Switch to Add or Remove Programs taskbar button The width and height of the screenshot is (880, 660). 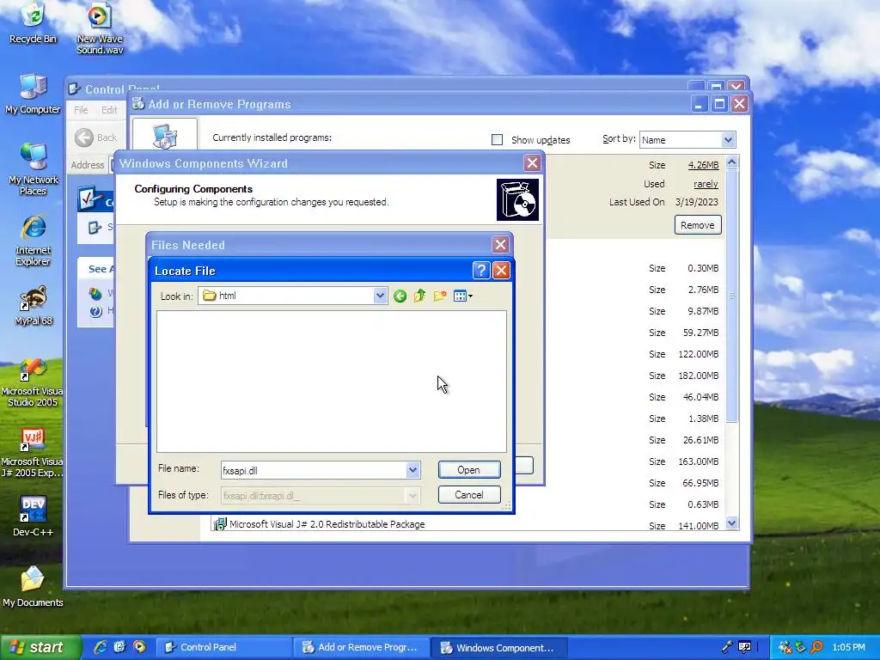[361, 647]
